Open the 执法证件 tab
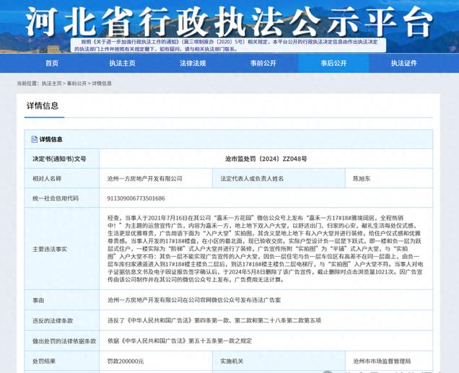The image size is (459, 373). (404, 63)
